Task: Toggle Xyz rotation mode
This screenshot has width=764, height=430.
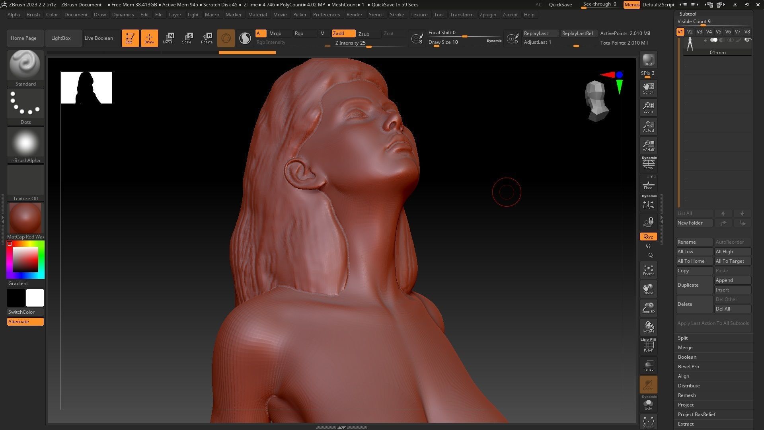Action: [x=648, y=236]
